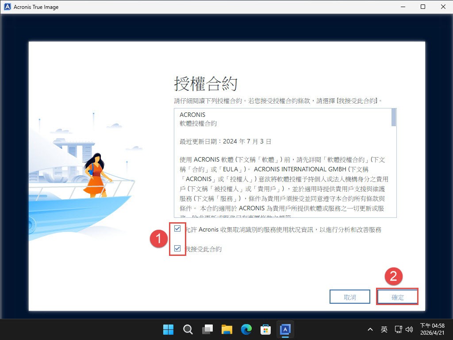Screen dimensions: 453x340
Task: Click the Acronis True Image taskbar icon
Action: coord(285,329)
